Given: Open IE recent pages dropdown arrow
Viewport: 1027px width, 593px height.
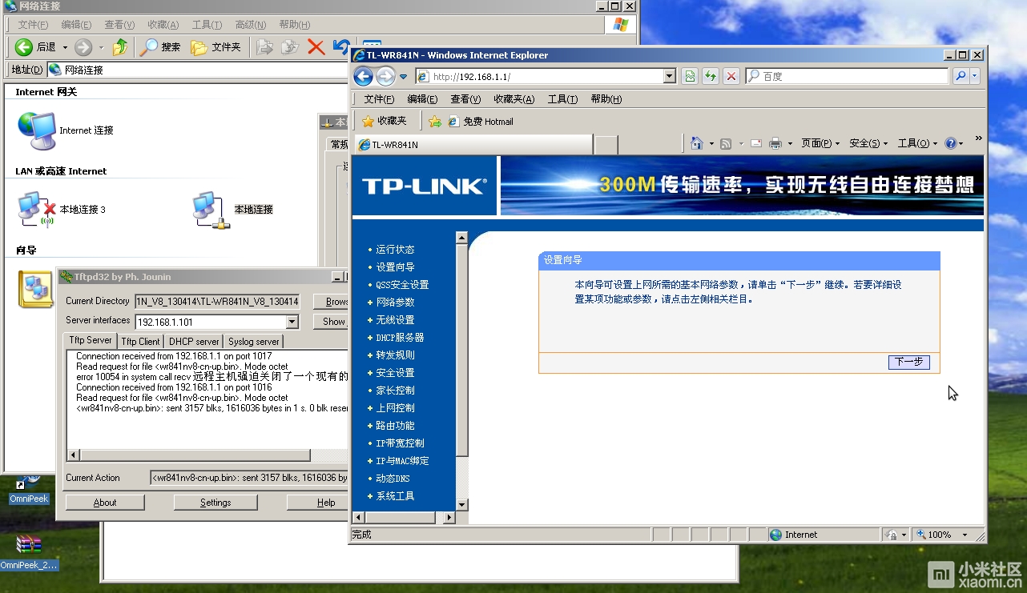Looking at the screenshot, I should (403, 77).
